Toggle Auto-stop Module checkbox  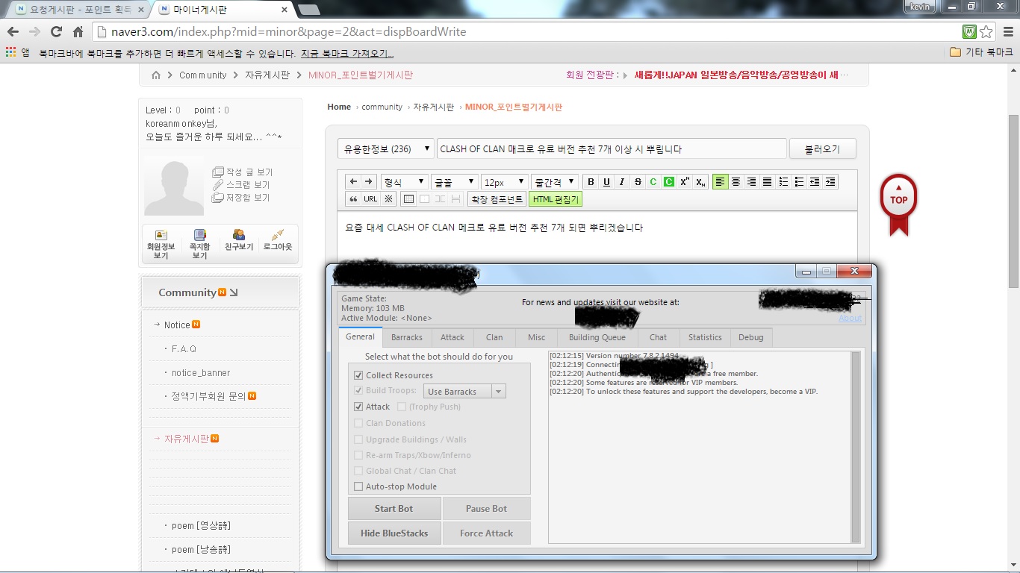[358, 486]
